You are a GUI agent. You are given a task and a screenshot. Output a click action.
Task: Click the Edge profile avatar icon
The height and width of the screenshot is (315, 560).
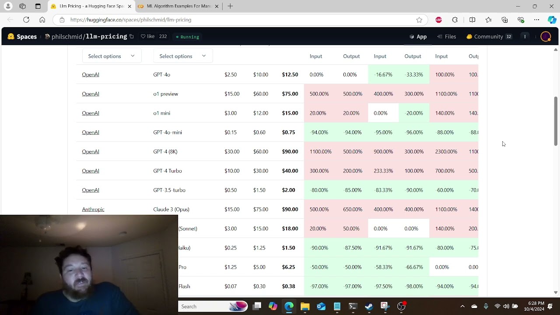(8, 6)
